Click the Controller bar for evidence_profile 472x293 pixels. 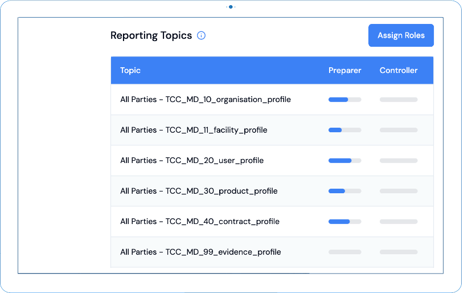[x=399, y=252]
